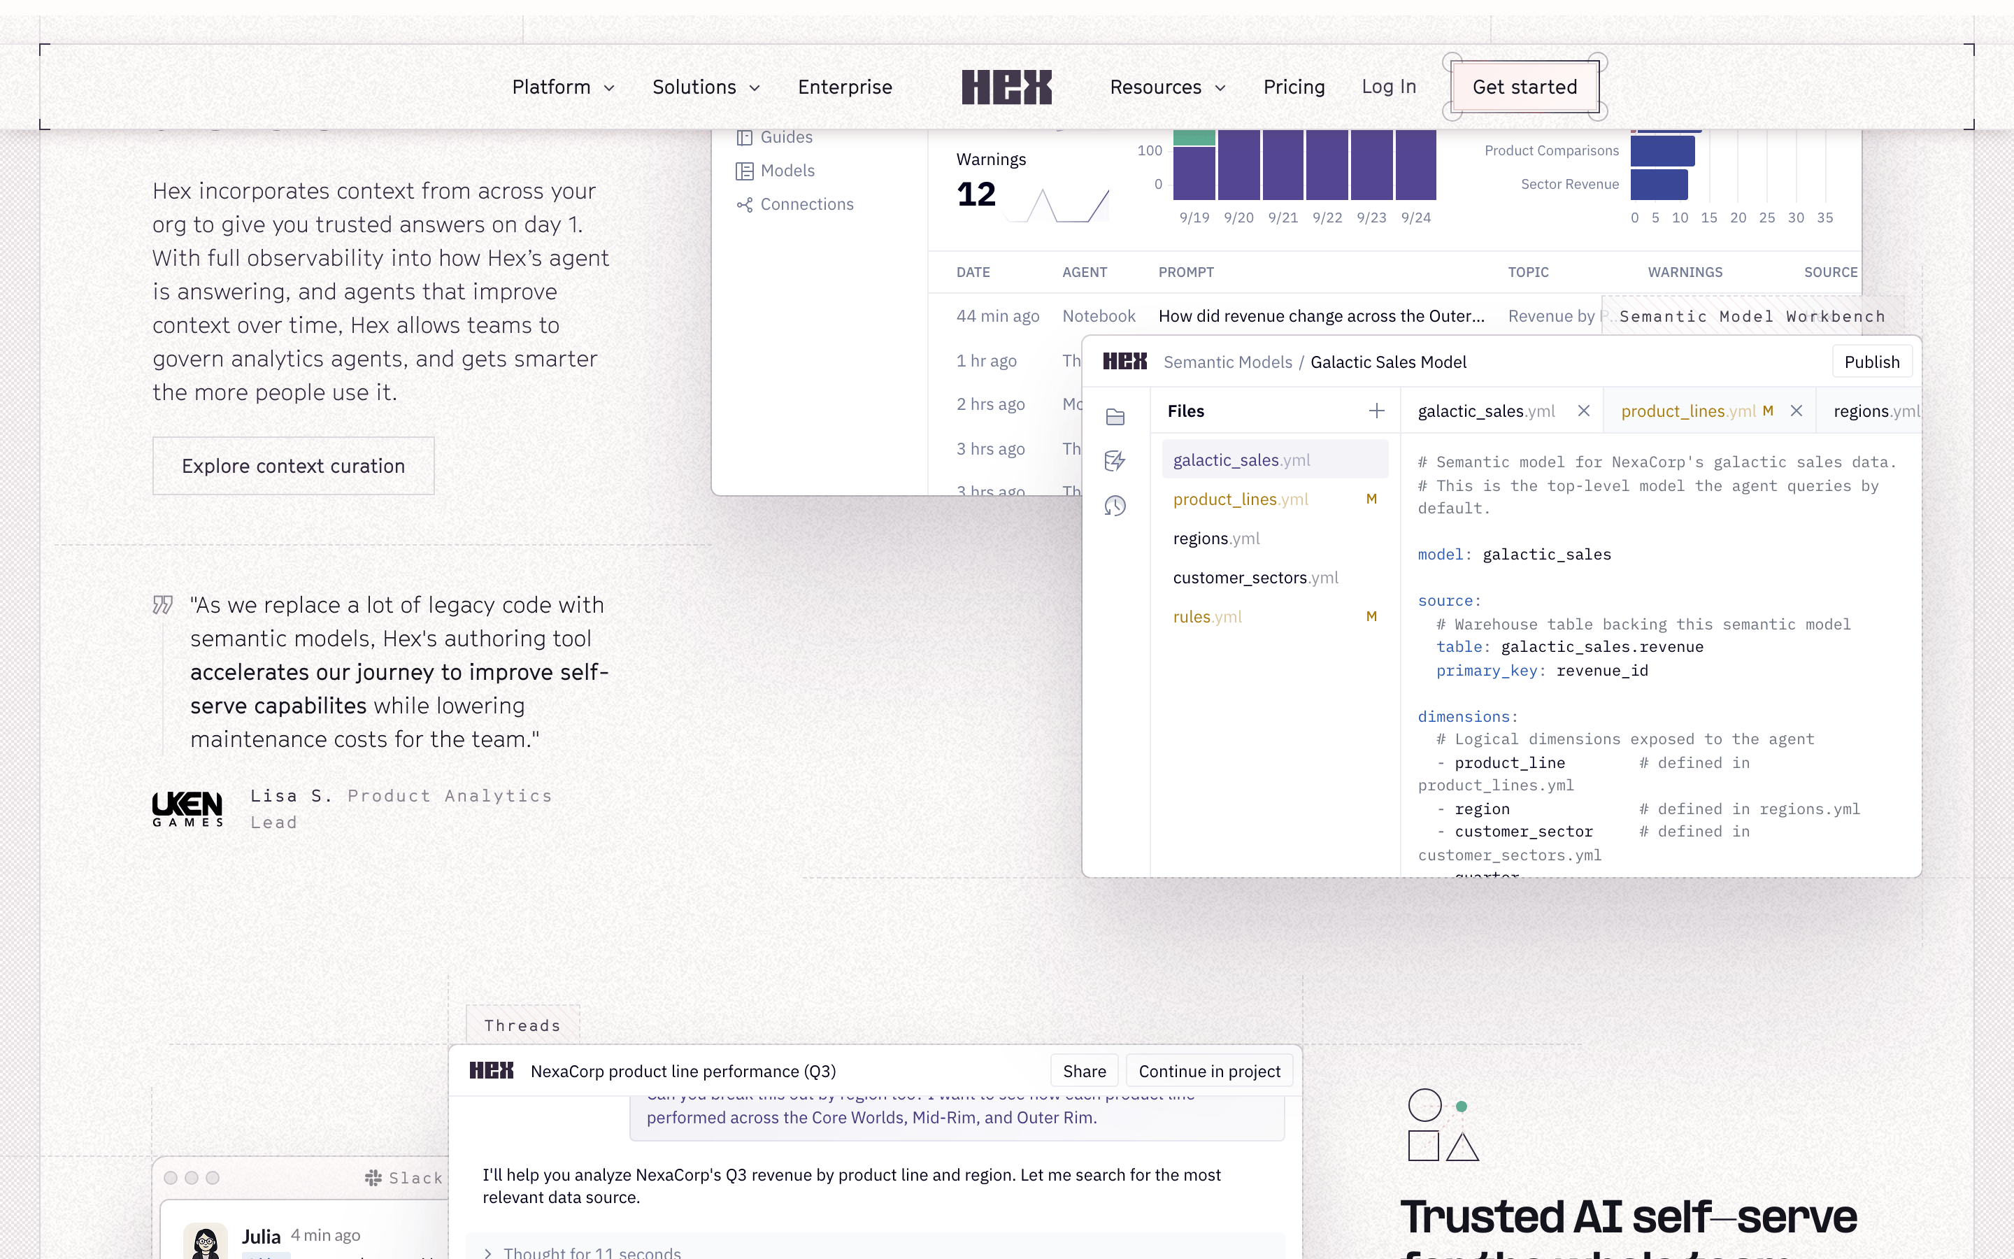
Task: Click the Hex logo in the navigation bar
Action: pyautogui.click(x=1006, y=87)
